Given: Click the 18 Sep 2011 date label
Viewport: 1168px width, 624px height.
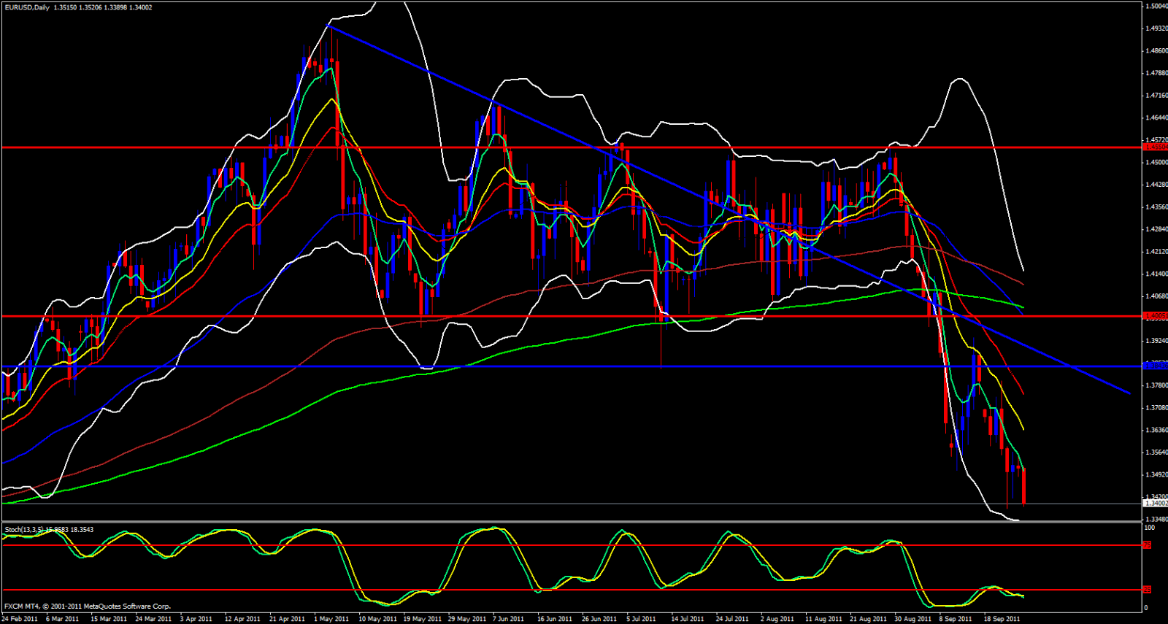Looking at the screenshot, I should tap(1002, 619).
